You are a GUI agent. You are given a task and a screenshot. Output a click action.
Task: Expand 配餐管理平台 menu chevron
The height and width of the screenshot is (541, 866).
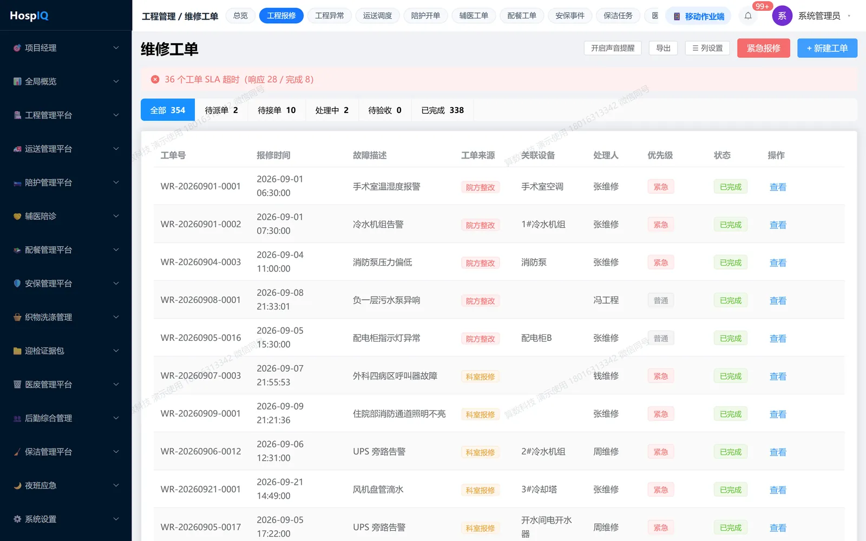116,250
